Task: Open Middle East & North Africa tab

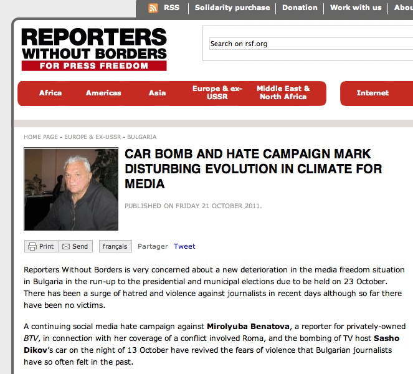Action: coord(283,93)
